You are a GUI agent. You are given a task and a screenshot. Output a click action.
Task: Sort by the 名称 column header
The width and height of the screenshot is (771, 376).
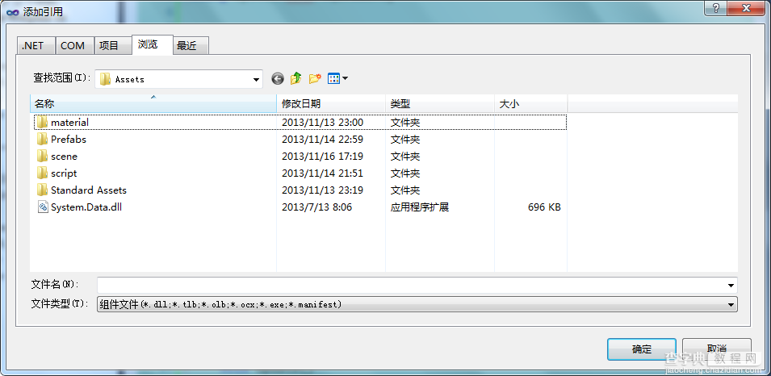(153, 104)
